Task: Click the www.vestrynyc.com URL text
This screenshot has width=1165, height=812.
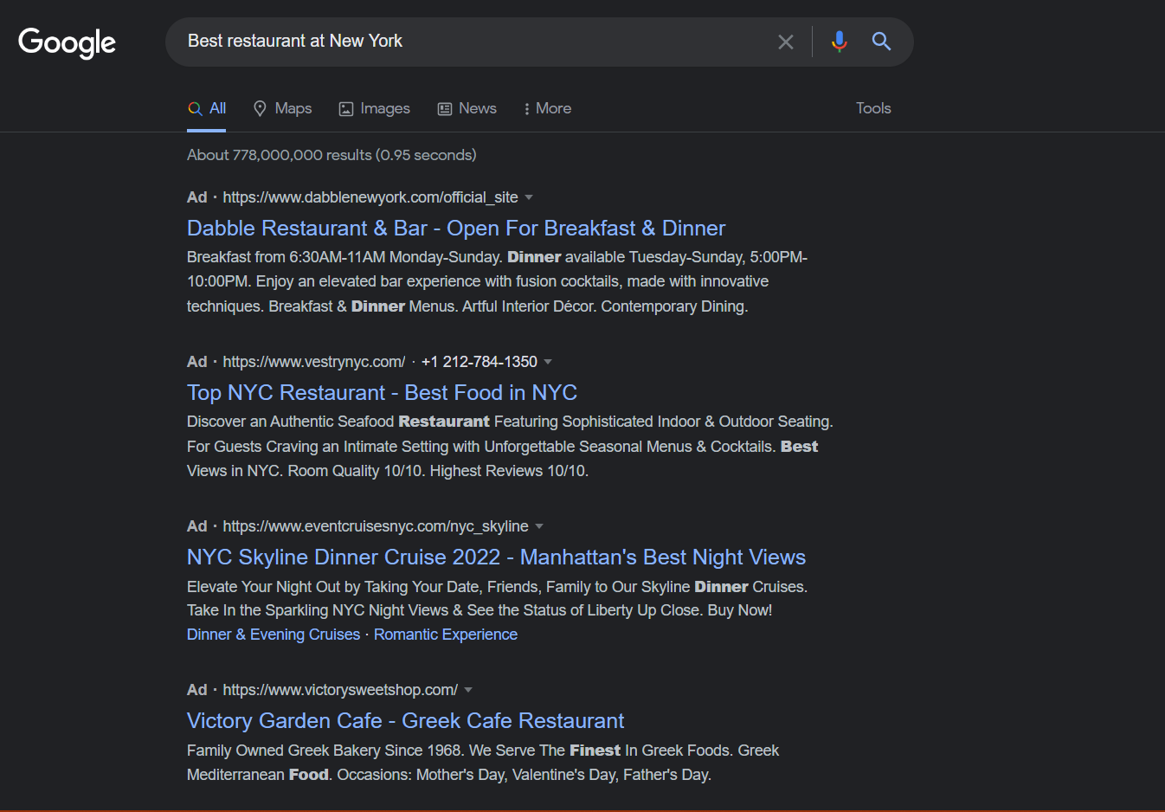Action: [x=314, y=362]
